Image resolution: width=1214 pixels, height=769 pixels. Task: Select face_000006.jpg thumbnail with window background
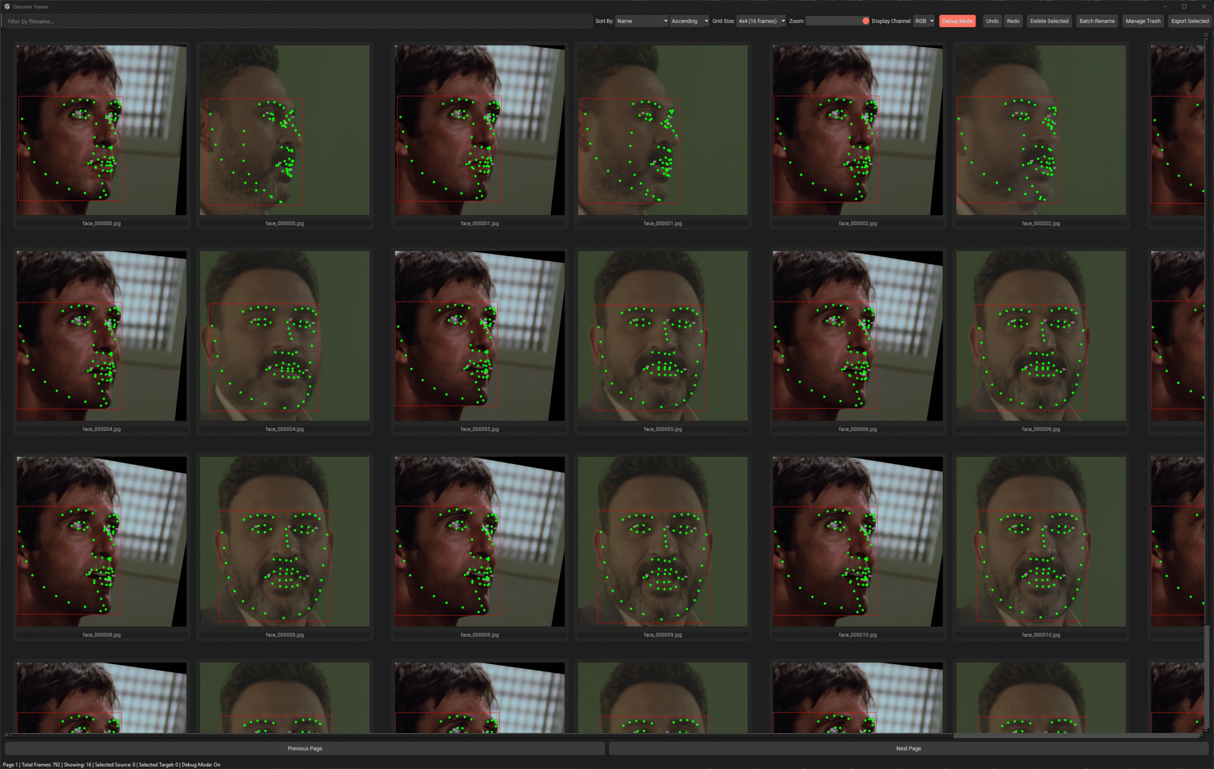click(857, 336)
